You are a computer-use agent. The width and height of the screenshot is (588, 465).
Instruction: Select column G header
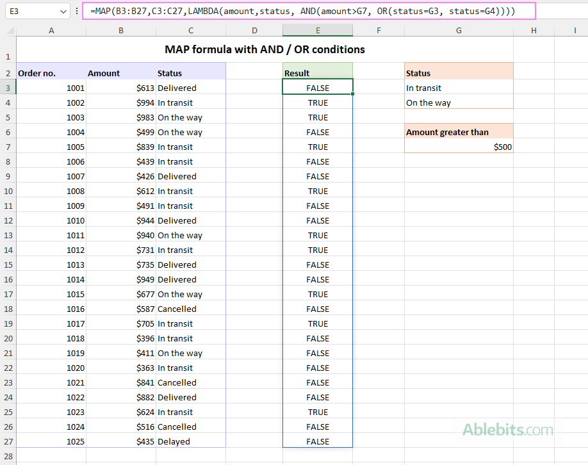point(459,29)
